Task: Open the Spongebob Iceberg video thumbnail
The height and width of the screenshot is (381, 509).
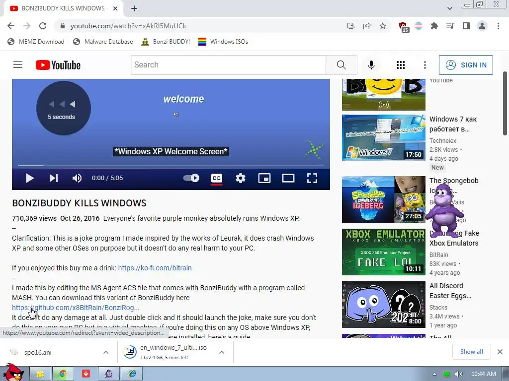Action: (383, 199)
